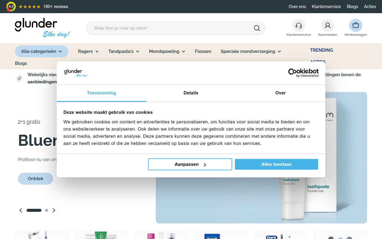This screenshot has height=239, width=382.
Task: Open Aanpassen cookie settings
Action: (190, 164)
